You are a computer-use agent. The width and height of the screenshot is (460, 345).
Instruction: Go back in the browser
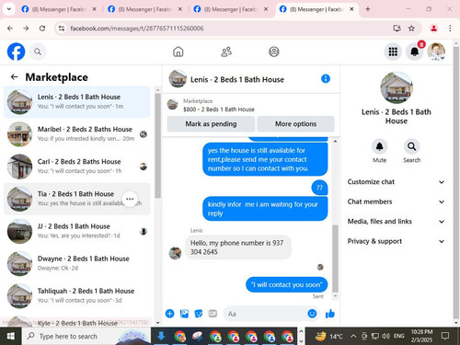(x=10, y=29)
